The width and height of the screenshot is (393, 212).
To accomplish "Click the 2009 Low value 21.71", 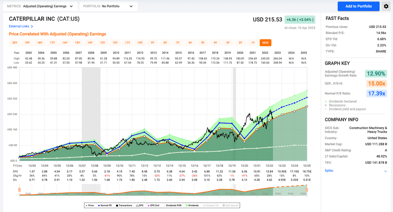I will click(x=103, y=63).
